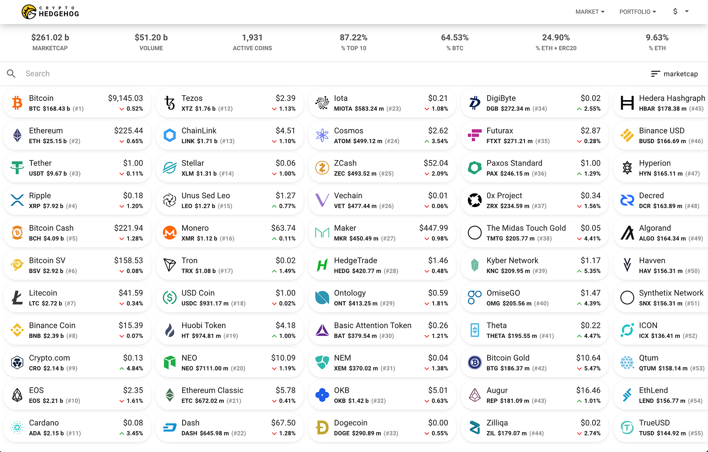Click the ZCash logo icon

point(322,168)
